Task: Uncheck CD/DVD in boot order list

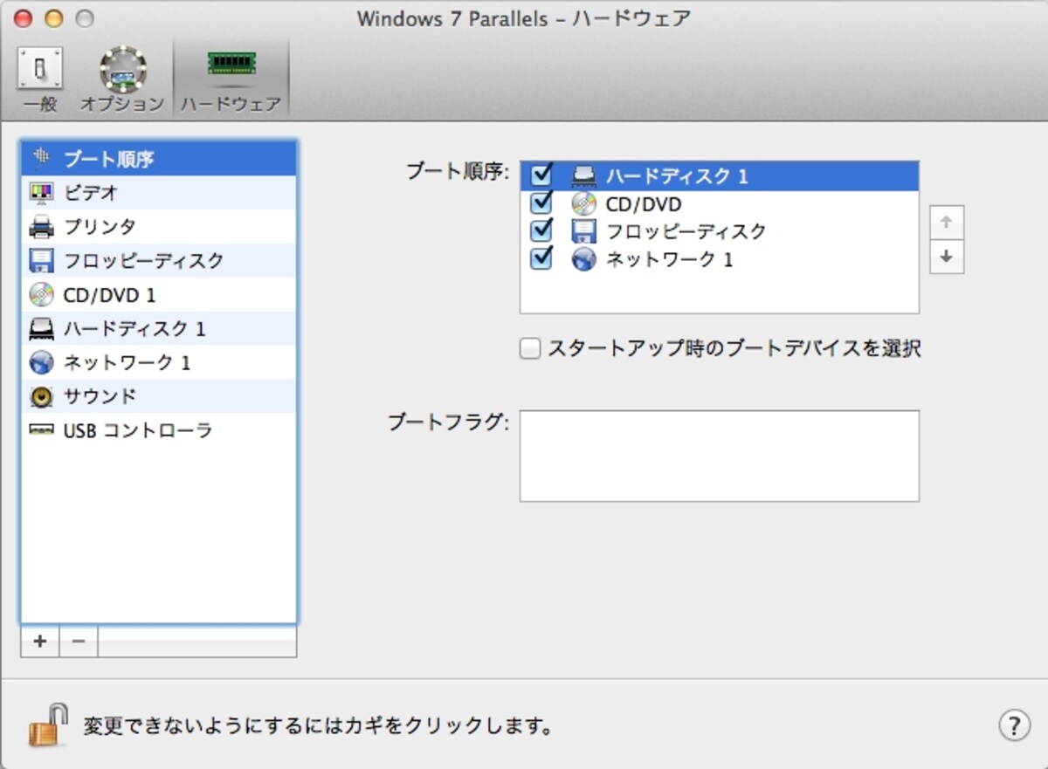Action: pos(542,203)
